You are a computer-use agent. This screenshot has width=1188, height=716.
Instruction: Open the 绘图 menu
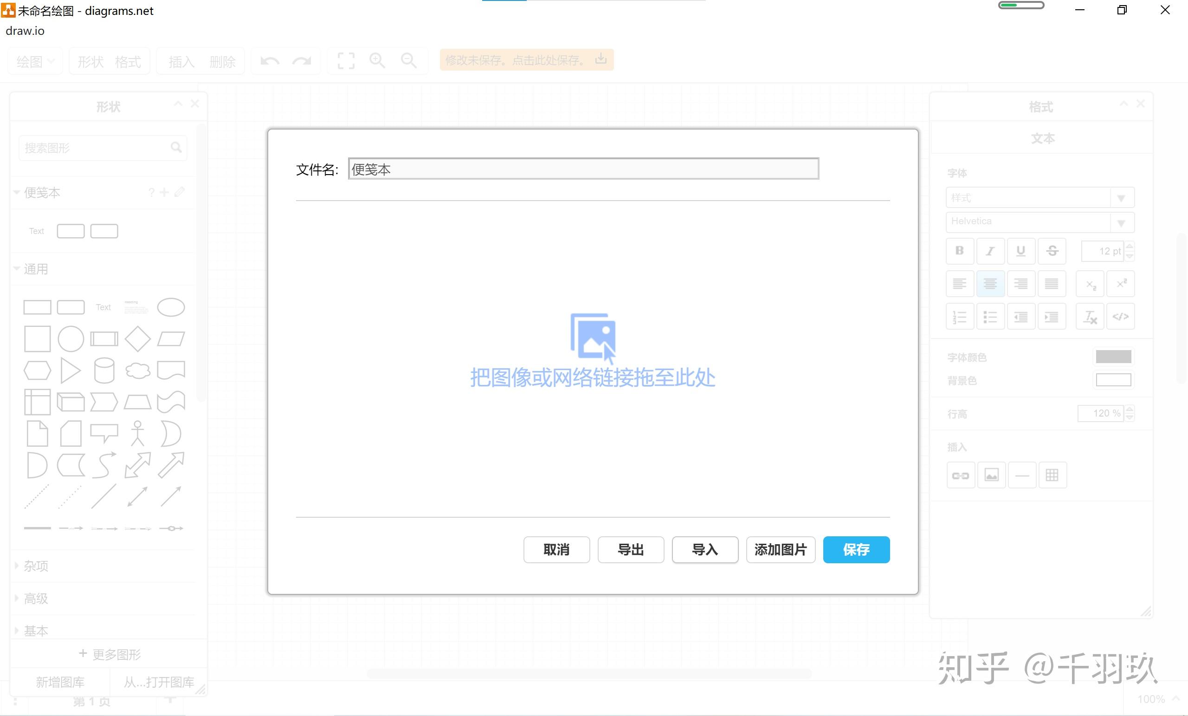(x=35, y=61)
